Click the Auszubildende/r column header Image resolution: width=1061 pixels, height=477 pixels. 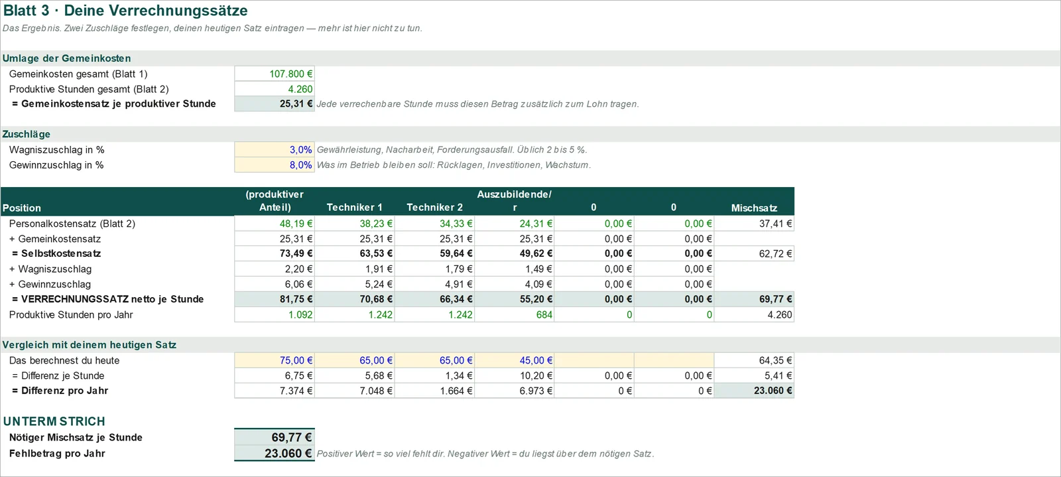515,201
